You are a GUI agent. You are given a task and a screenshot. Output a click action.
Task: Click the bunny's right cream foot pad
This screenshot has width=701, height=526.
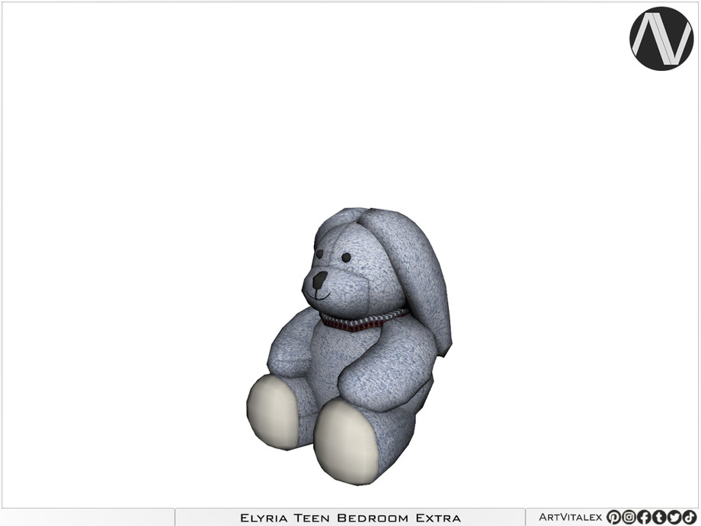click(x=347, y=441)
